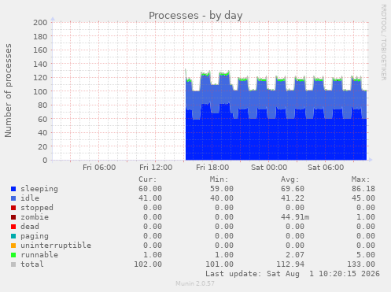Click the total legend color swatch
Screen dimensions: 391x292
click(x=13, y=264)
